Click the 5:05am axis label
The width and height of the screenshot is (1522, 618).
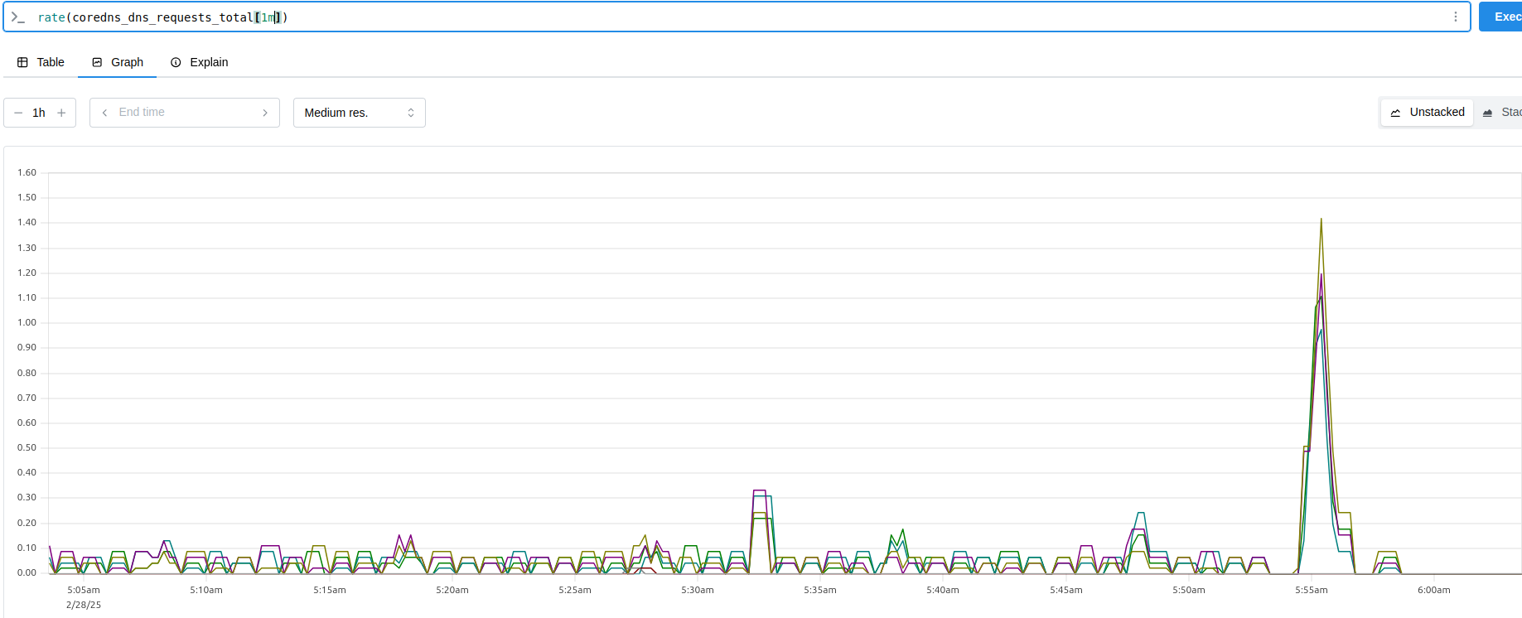click(84, 590)
